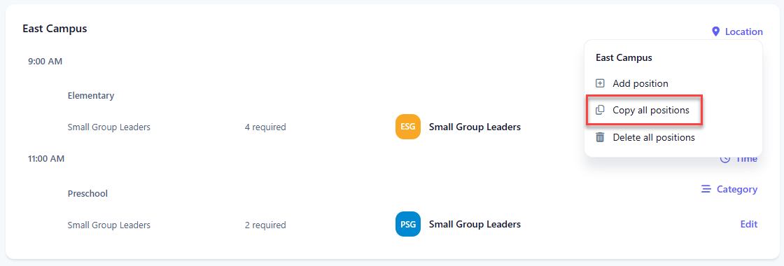This screenshot has width=784, height=266.
Task: Open the Time dropdown at 11:00 AM
Action: coord(739,159)
